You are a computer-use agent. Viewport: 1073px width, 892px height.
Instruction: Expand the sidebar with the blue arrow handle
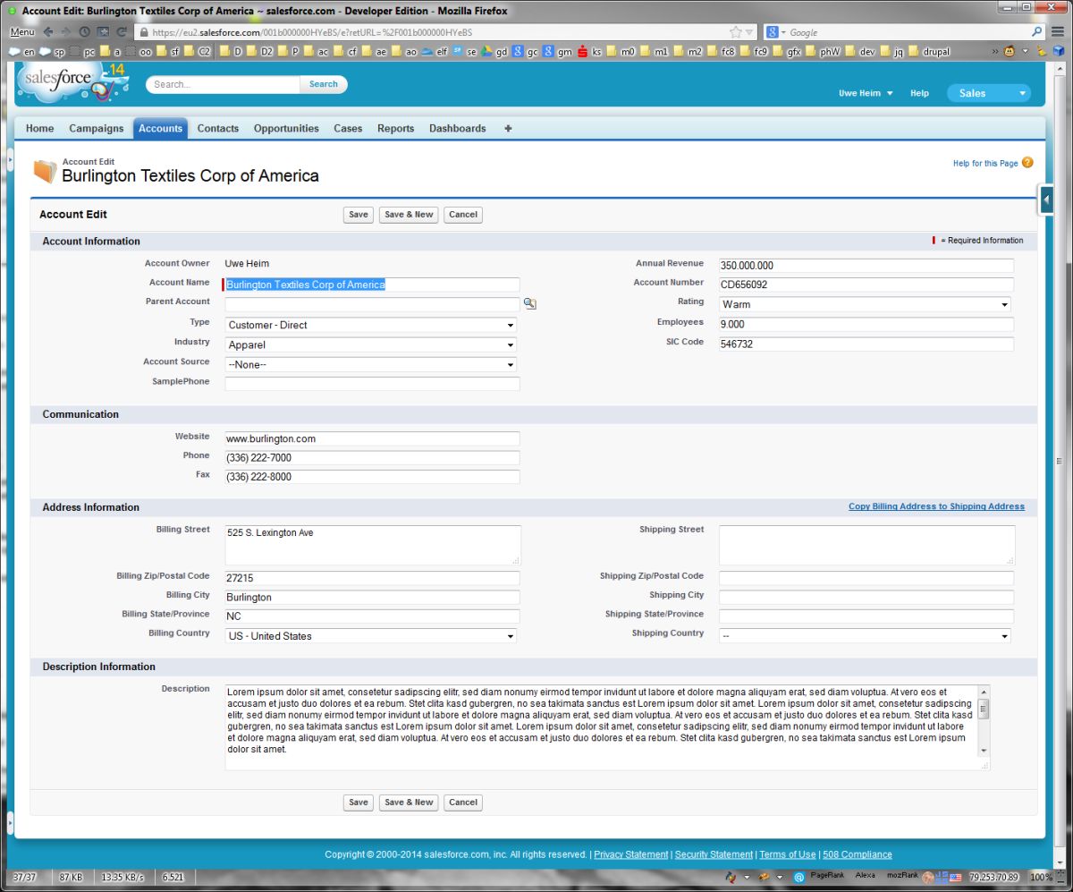[x=1045, y=200]
